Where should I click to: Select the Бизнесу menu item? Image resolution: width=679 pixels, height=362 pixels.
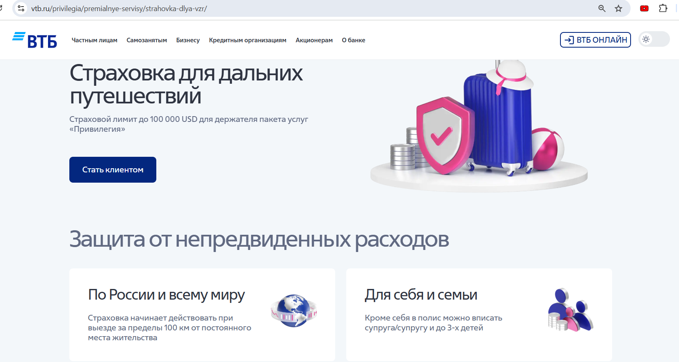tap(188, 40)
